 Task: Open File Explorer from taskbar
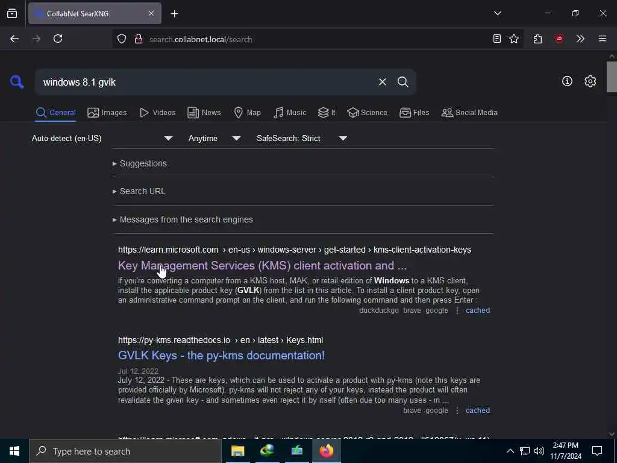tap(237, 451)
